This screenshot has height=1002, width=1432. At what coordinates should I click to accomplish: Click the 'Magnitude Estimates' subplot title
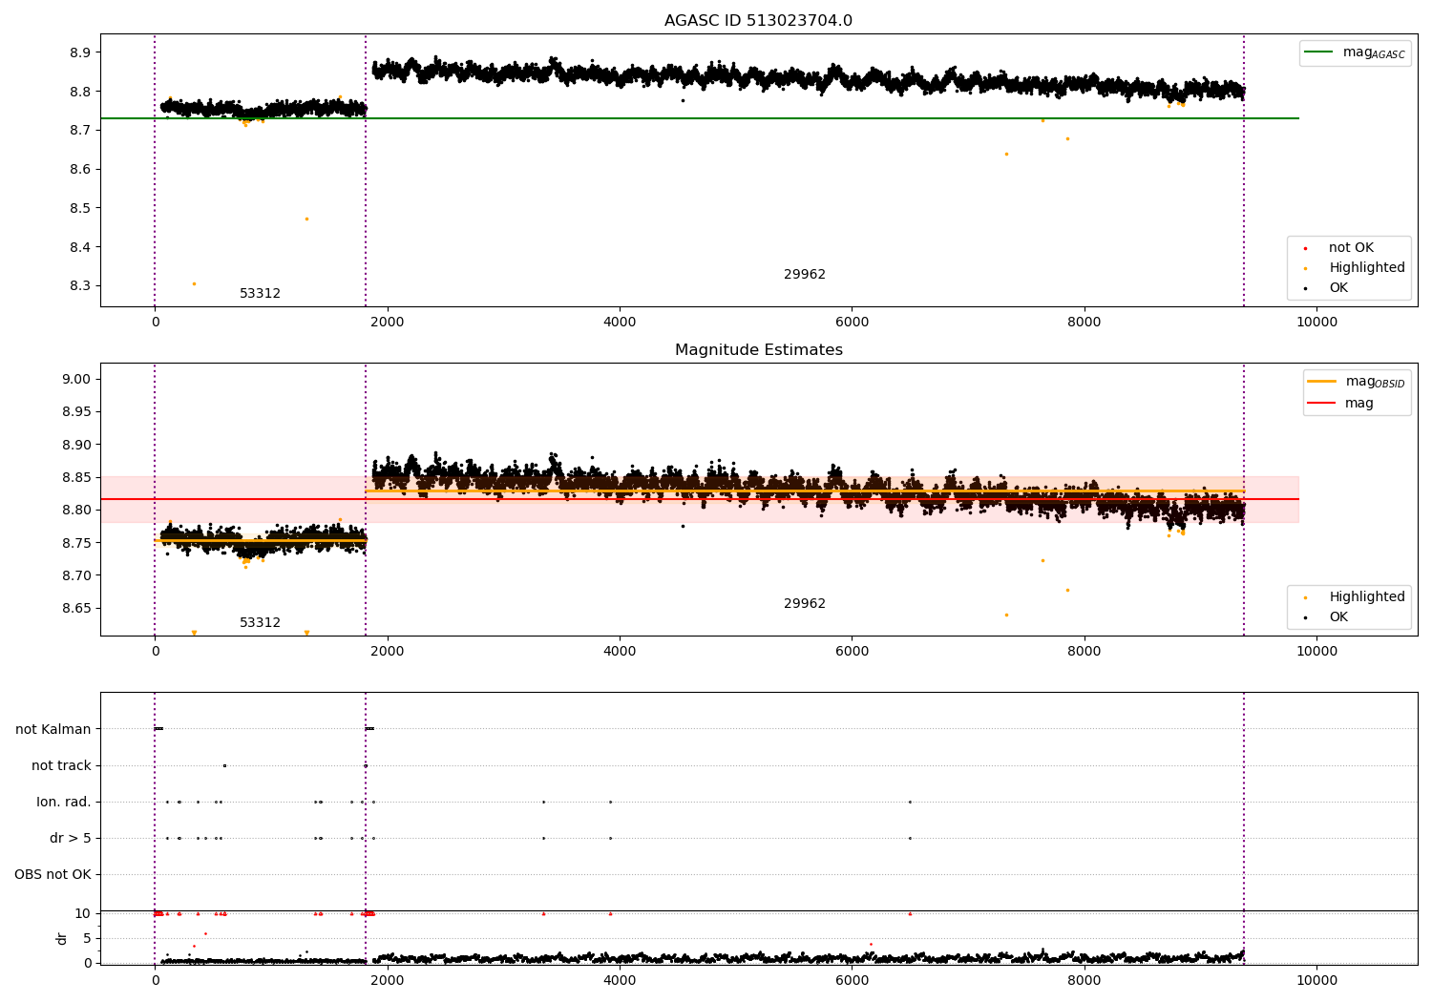pos(758,350)
